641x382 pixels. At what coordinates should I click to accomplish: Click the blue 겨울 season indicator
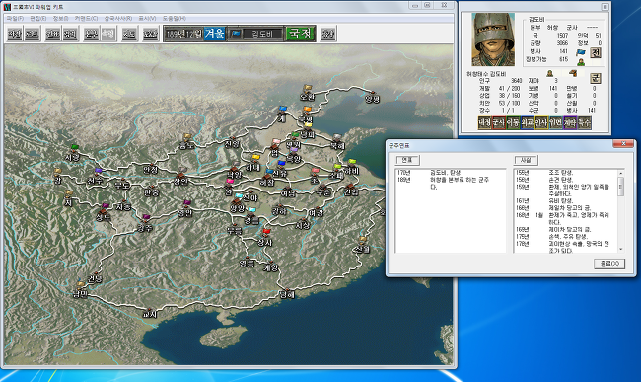(x=215, y=34)
